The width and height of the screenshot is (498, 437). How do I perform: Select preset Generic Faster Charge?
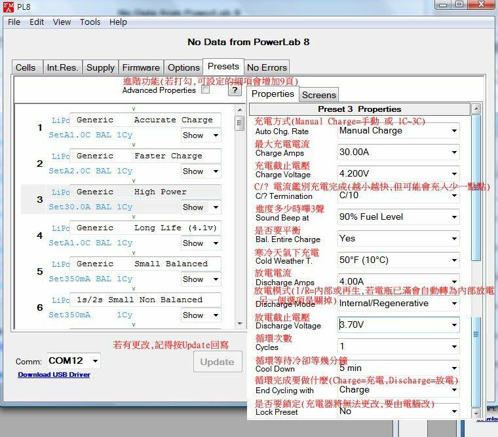[145, 156]
